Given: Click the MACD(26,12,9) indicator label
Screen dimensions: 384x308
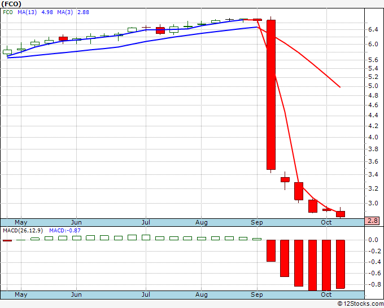Looking at the screenshot, I should [23, 231].
